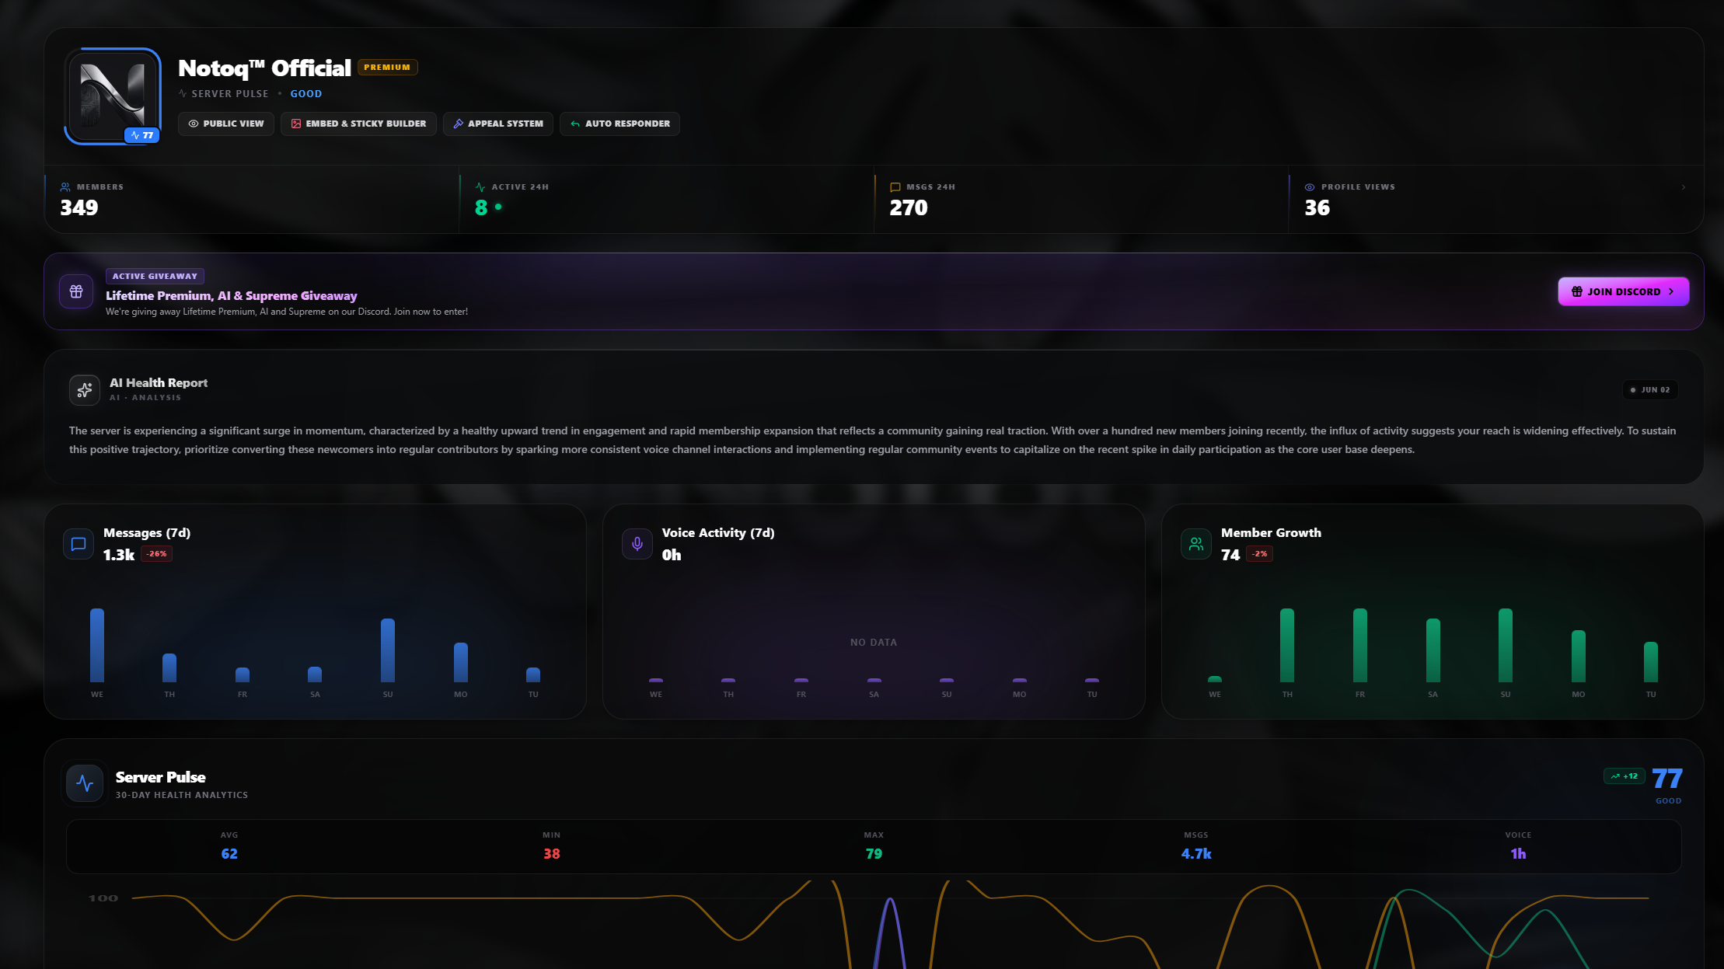Click the ACTIVE GIVEAWAY label
Screen dimensions: 1724x969
155,276
